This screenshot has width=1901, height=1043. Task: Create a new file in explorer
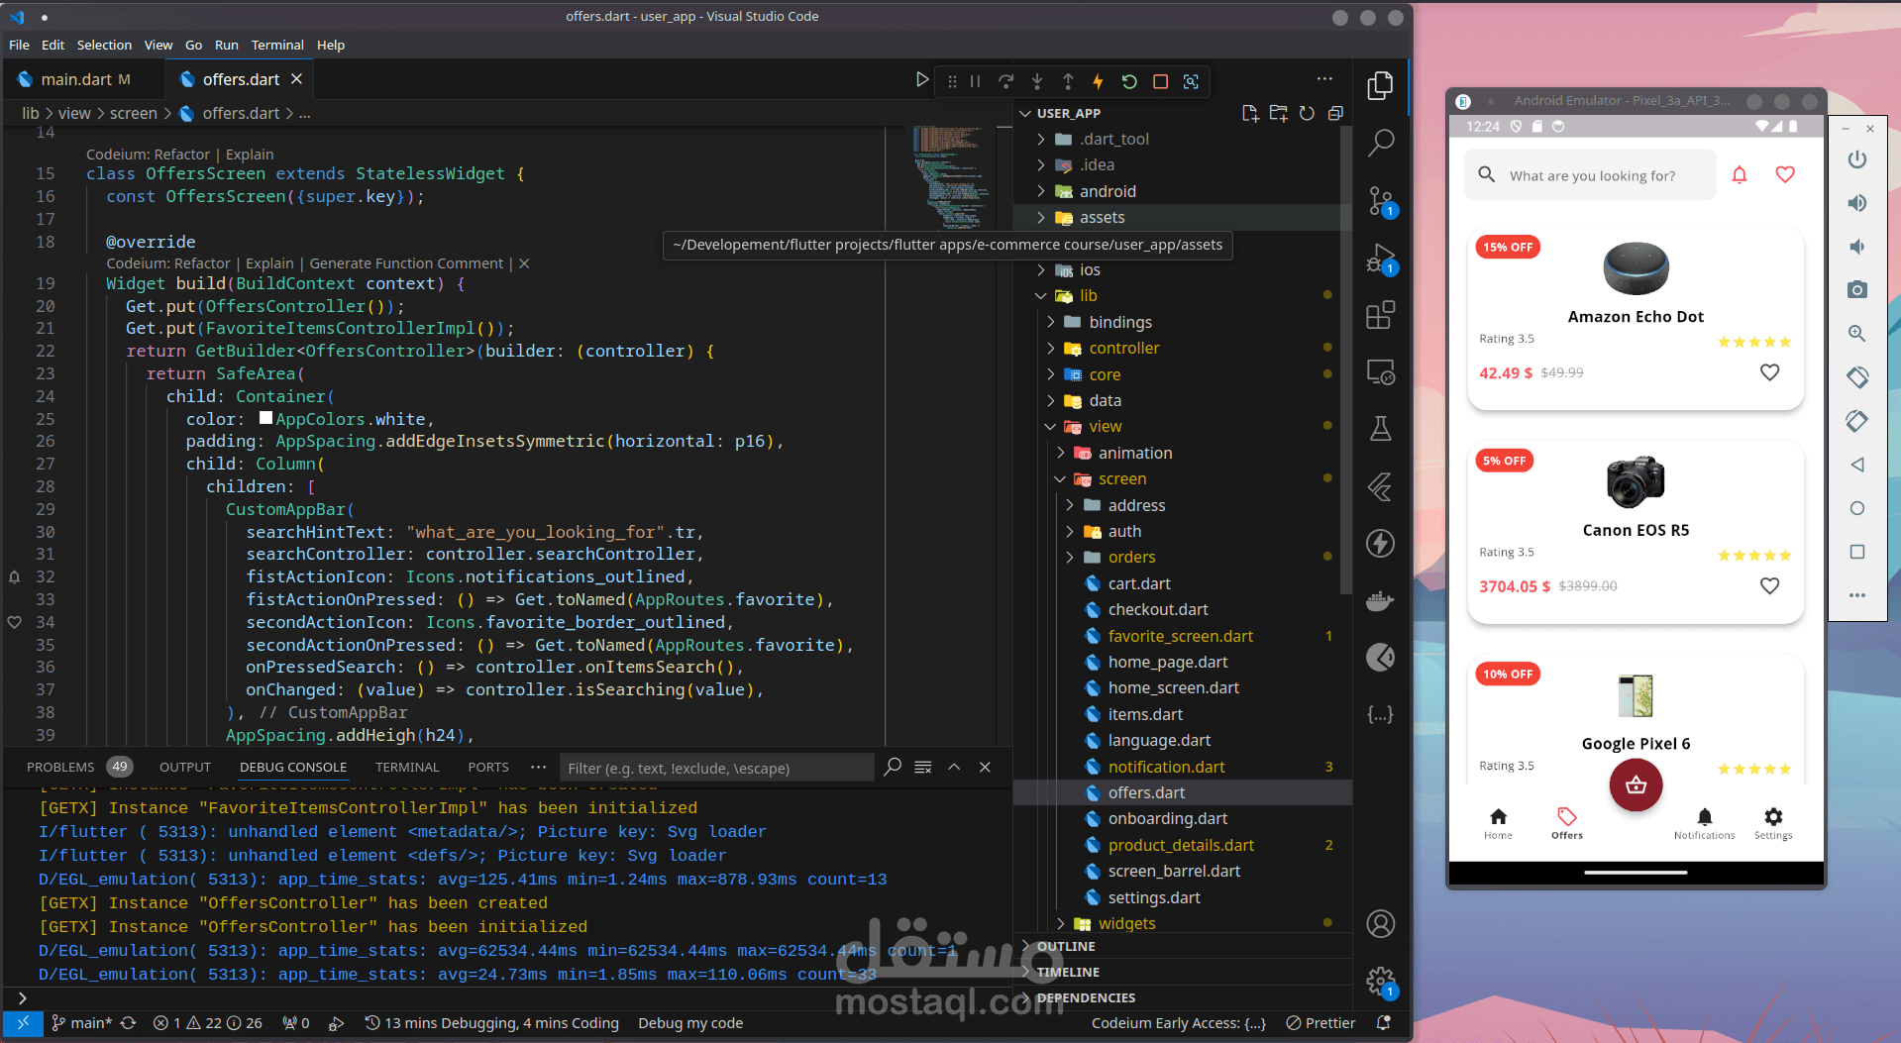click(1250, 113)
